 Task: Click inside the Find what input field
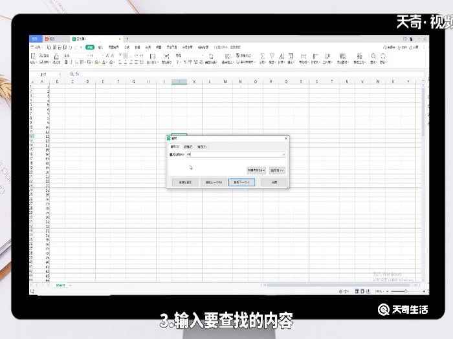click(x=234, y=155)
